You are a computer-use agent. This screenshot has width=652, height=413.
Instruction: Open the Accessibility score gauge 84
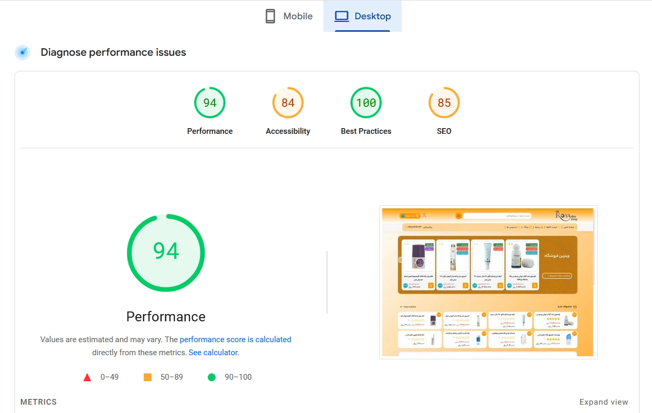point(288,103)
